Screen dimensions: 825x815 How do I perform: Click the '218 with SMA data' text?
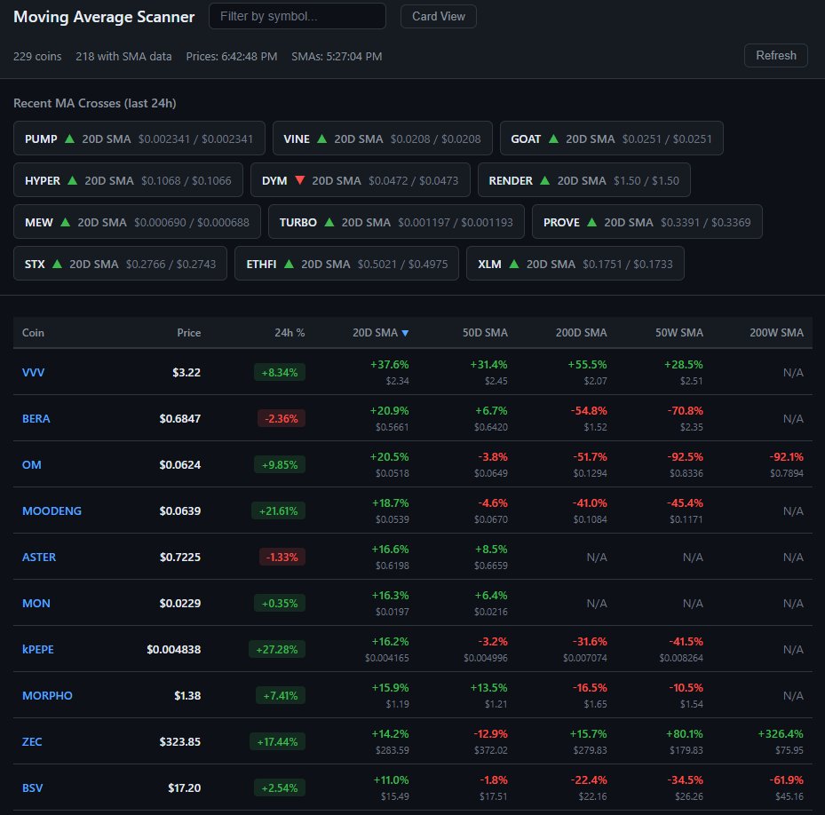(123, 56)
